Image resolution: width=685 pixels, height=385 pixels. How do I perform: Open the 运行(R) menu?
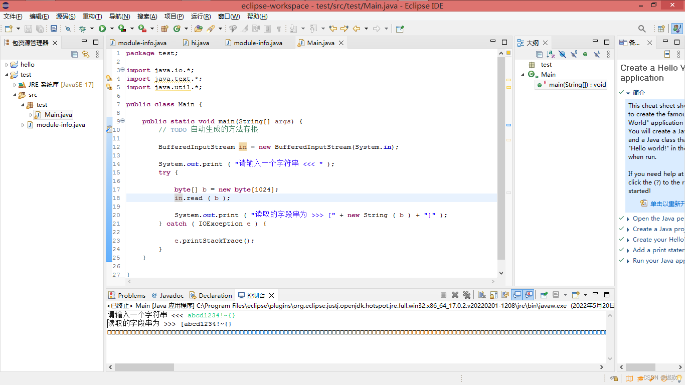tap(201, 16)
